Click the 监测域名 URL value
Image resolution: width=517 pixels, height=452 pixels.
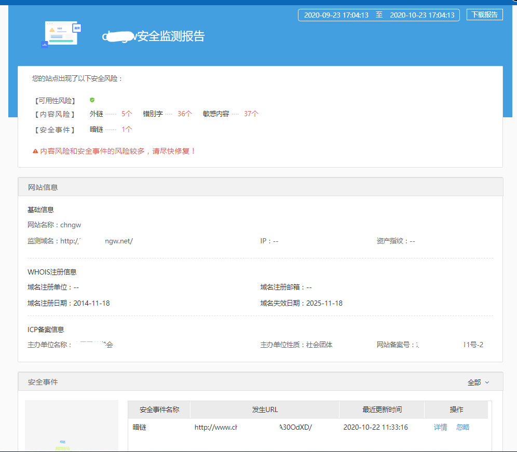point(97,241)
